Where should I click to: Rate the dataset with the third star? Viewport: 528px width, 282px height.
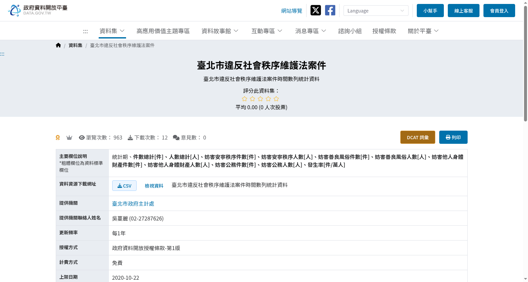(x=260, y=99)
